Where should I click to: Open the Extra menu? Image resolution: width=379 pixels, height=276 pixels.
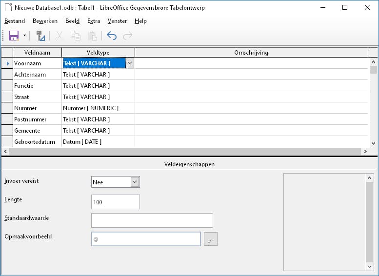(x=94, y=21)
